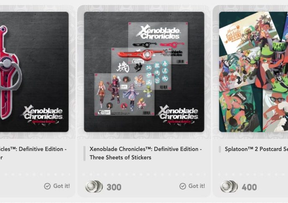Click the checkmark icon on the ring holder card

tap(47, 186)
